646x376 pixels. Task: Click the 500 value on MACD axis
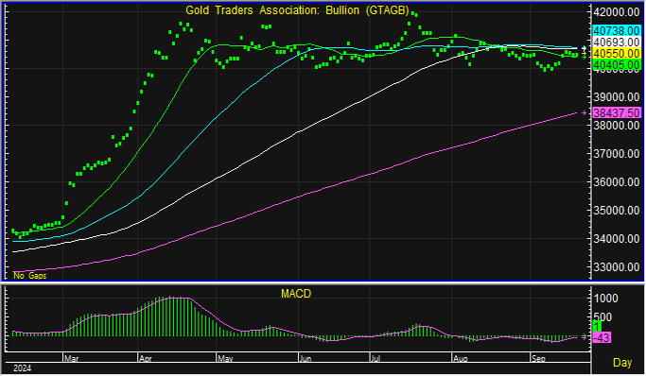pyautogui.click(x=602, y=317)
